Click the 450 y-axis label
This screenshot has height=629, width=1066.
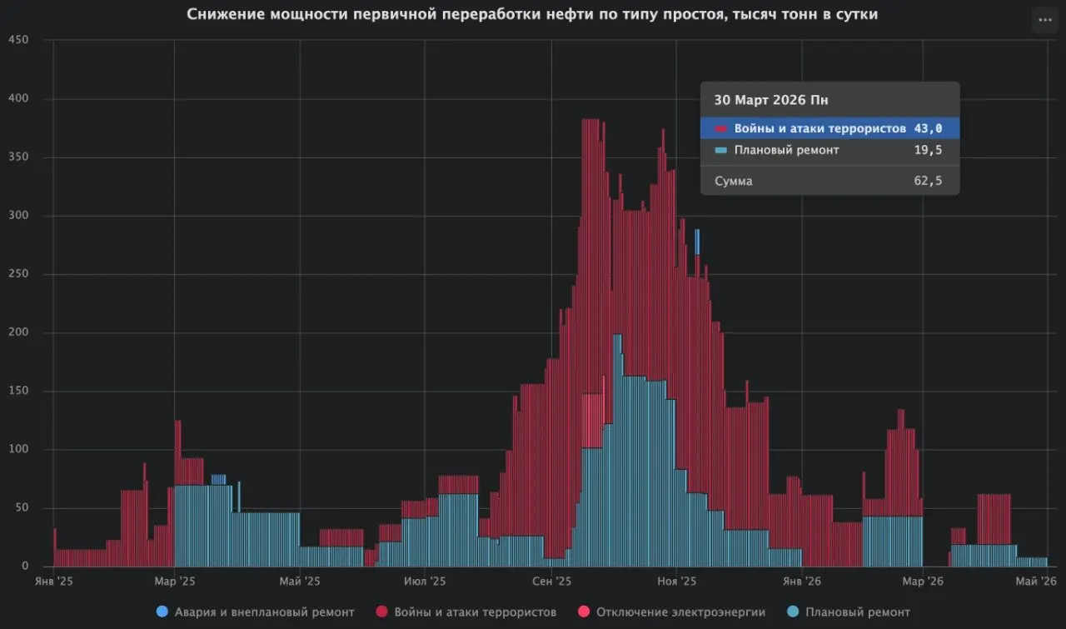(17, 41)
